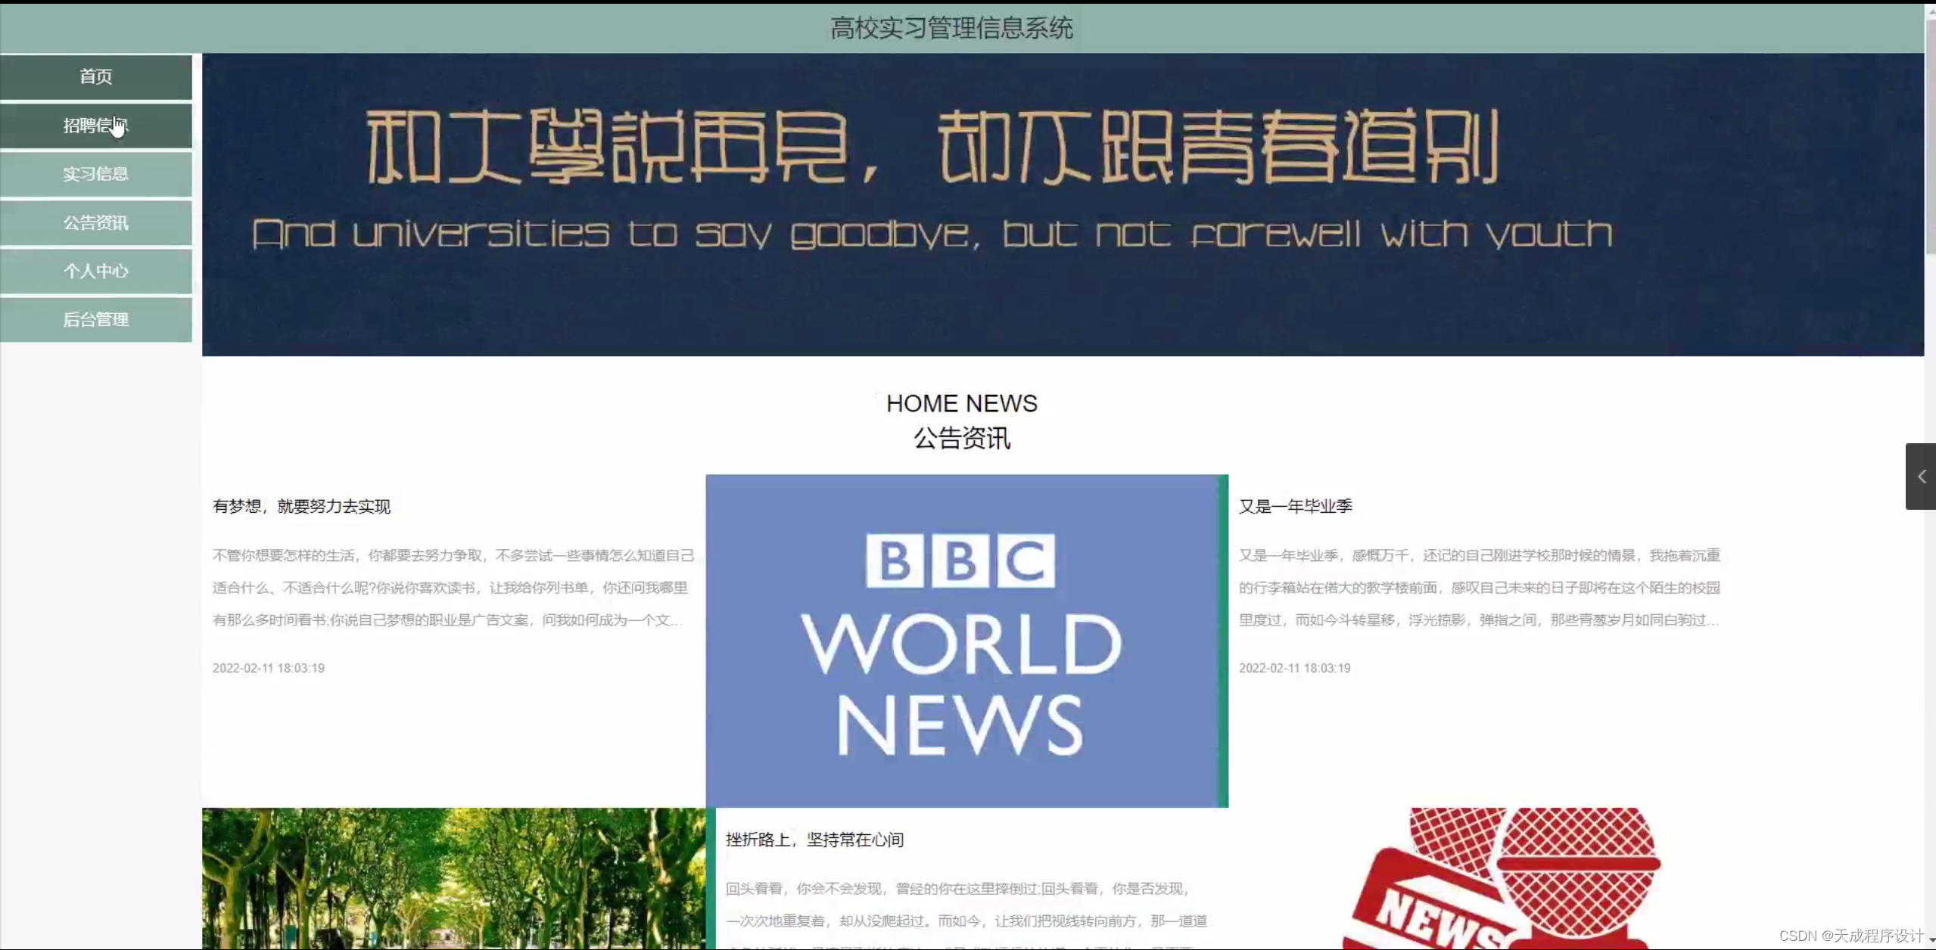This screenshot has height=950, width=1936.
Task: Open article 挫折路上，坚持常在心间
Action: (x=814, y=840)
